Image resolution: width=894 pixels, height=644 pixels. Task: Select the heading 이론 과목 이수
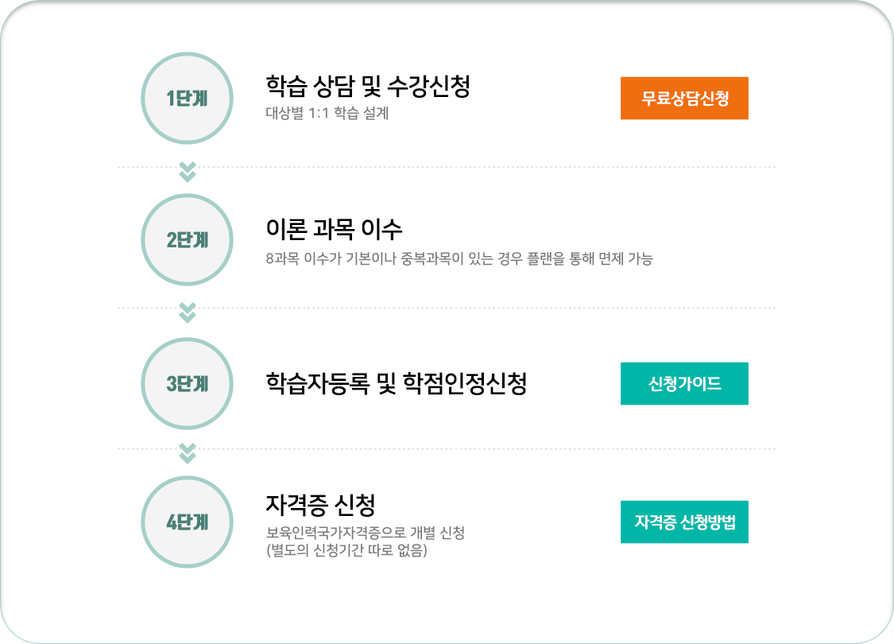(334, 229)
